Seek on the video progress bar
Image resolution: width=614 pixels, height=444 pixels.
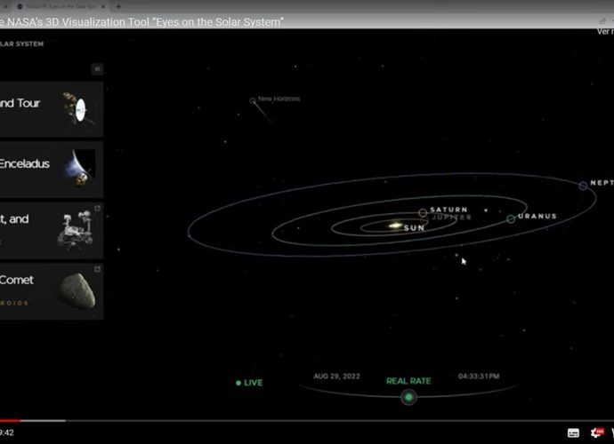pyautogui.click(x=307, y=421)
